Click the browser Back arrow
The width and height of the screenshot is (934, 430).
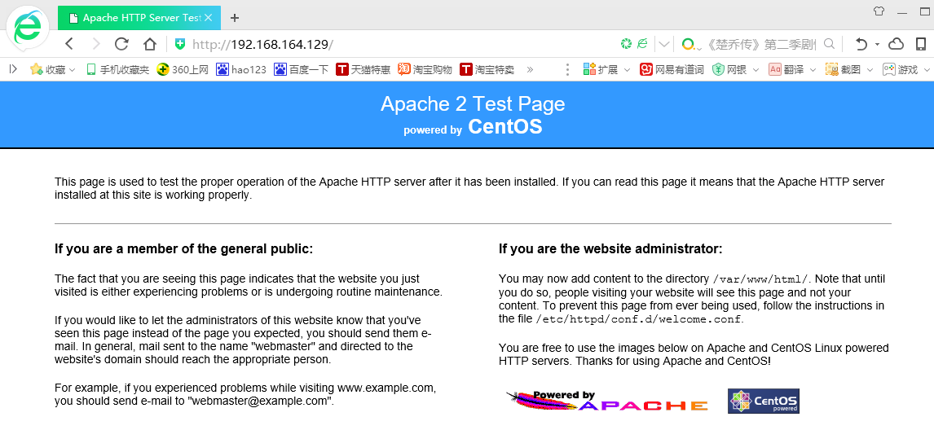click(69, 44)
